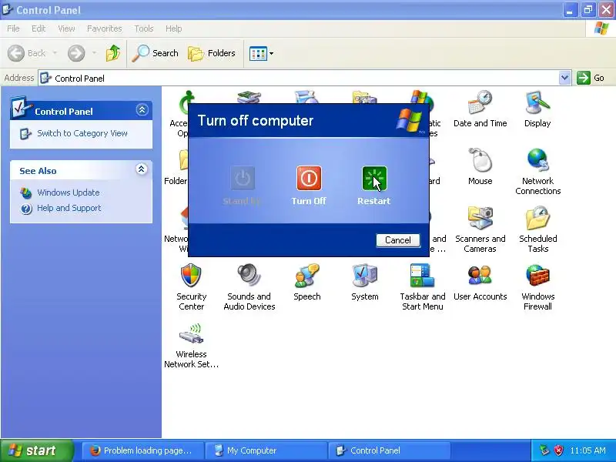The height and width of the screenshot is (462, 616).
Task: Click the network tray icon
Action: pyautogui.click(x=544, y=450)
